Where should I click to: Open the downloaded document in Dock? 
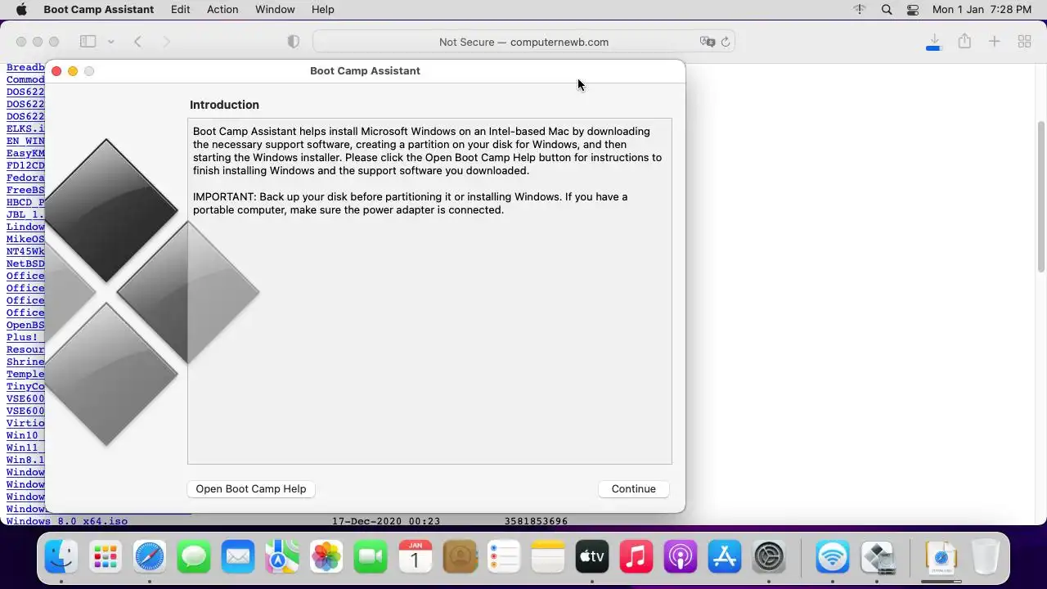click(x=941, y=558)
